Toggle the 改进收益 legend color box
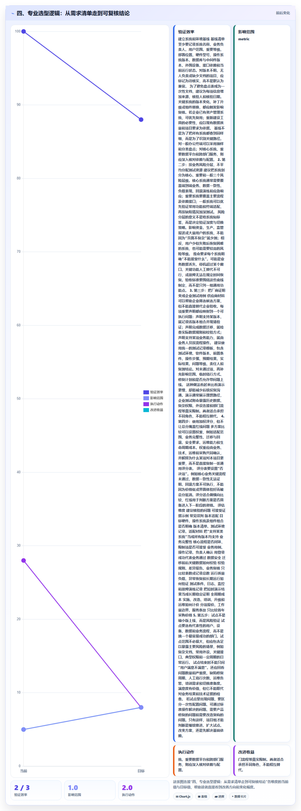 click(x=146, y=410)
